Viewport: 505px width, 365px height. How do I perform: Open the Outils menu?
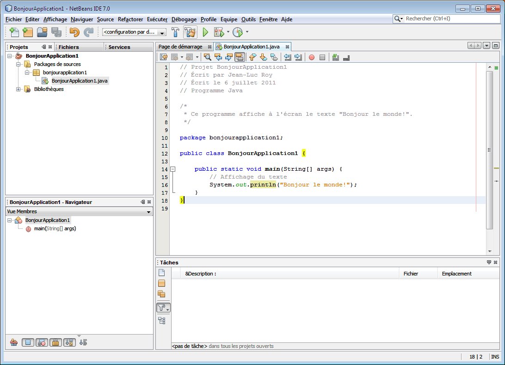tap(248, 19)
